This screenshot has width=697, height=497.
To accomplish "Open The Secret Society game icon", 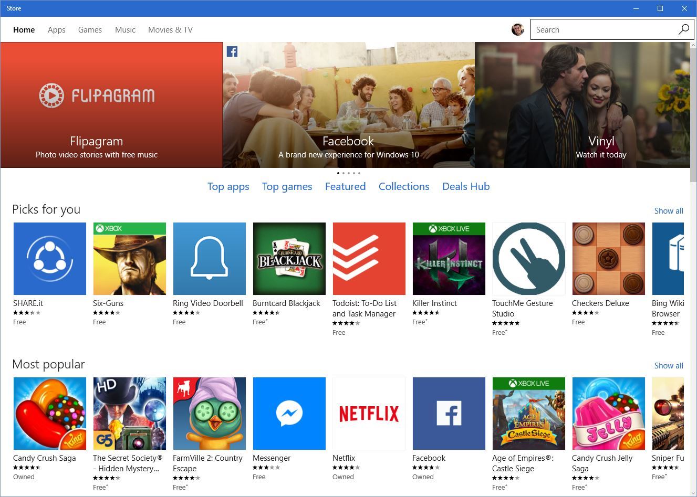I will [129, 413].
